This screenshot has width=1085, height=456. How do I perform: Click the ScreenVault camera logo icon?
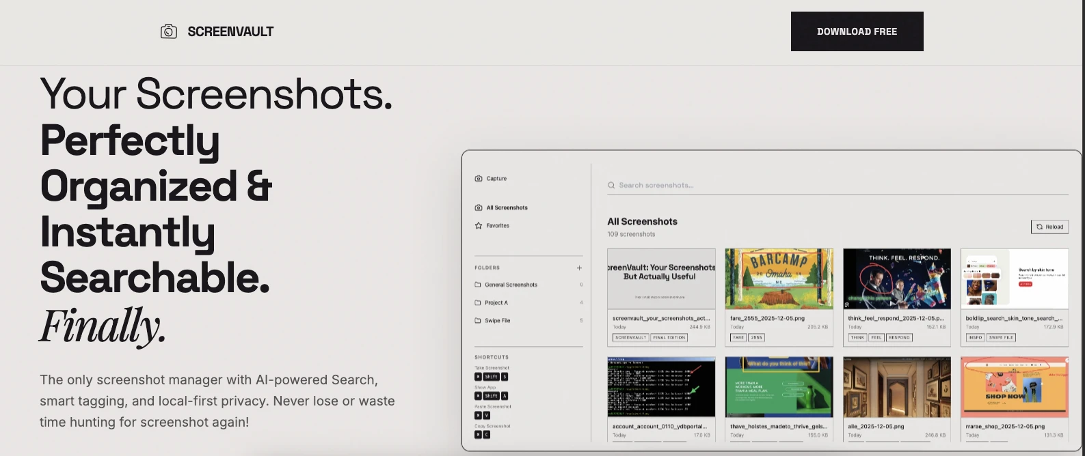(x=168, y=31)
